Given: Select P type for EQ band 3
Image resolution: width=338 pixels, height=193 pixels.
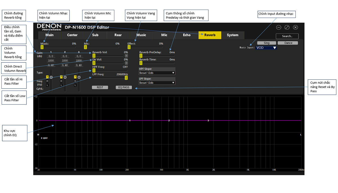Looking at the screenshot, I should click(75, 77).
